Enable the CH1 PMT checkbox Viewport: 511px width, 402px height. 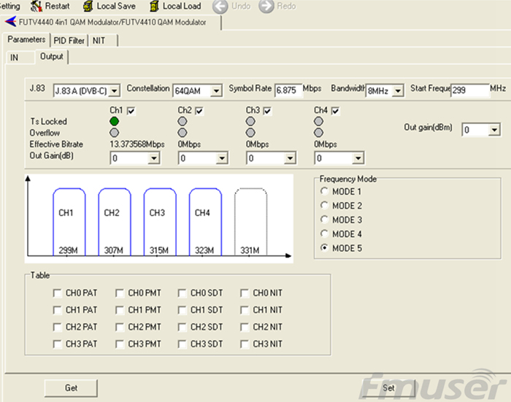click(120, 310)
